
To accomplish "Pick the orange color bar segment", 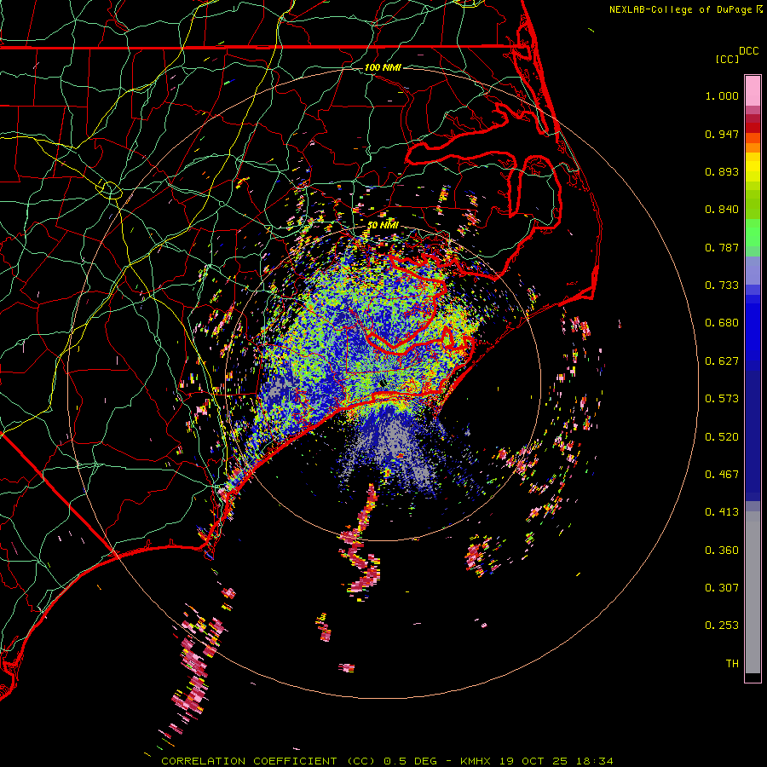I will 753,147.
